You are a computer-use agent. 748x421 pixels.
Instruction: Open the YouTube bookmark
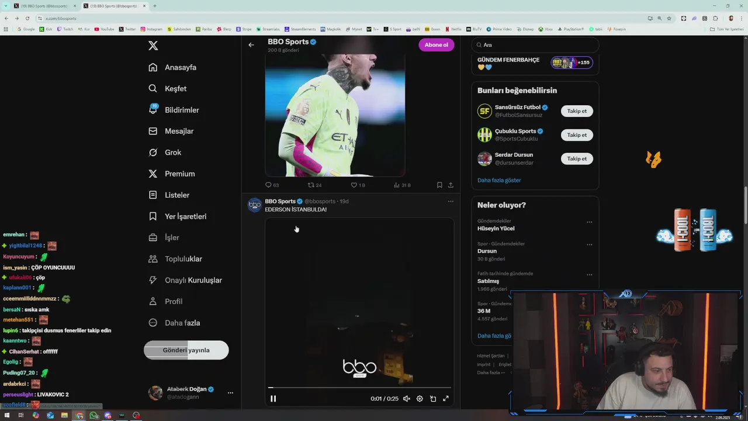click(104, 29)
